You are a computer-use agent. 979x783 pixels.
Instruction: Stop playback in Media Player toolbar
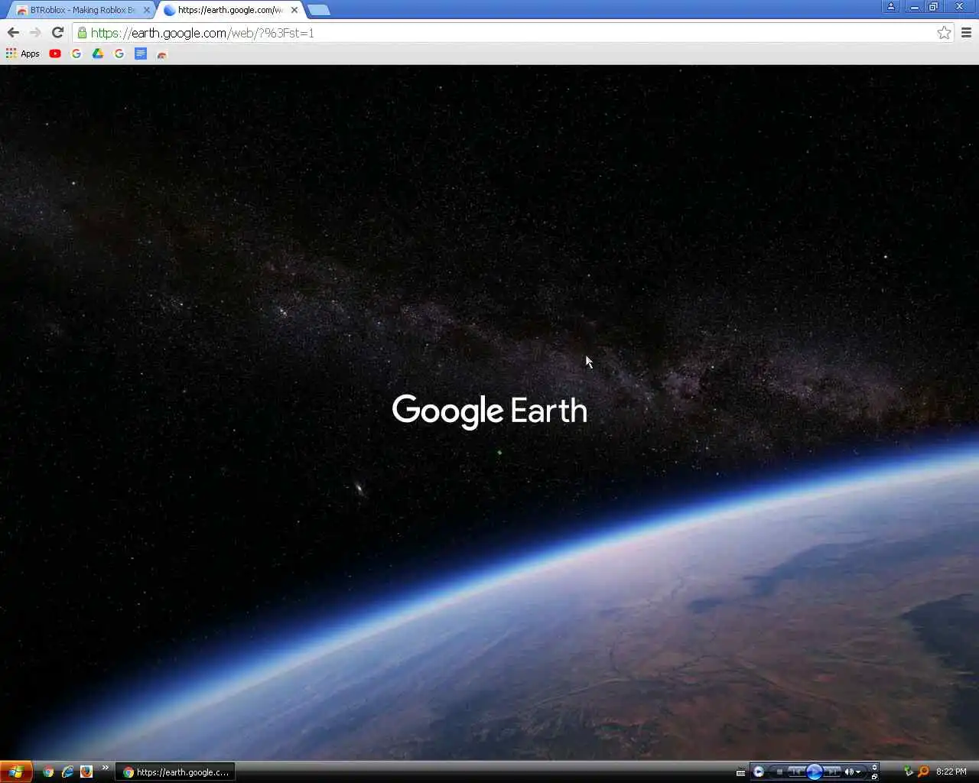pyautogui.click(x=779, y=772)
